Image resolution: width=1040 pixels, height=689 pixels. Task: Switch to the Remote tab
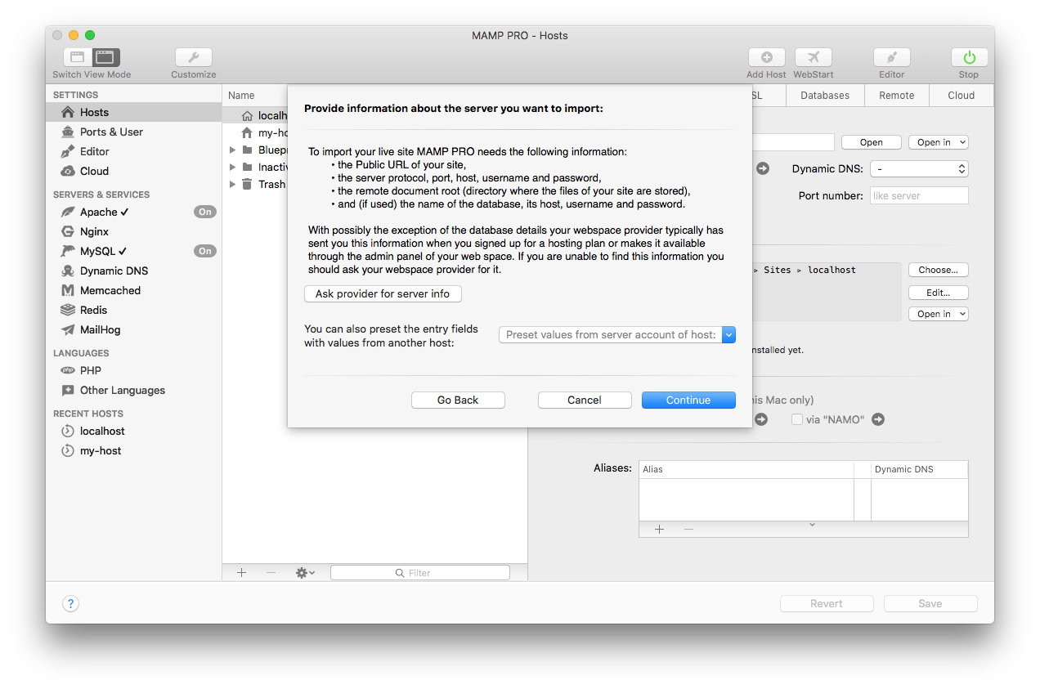(896, 95)
